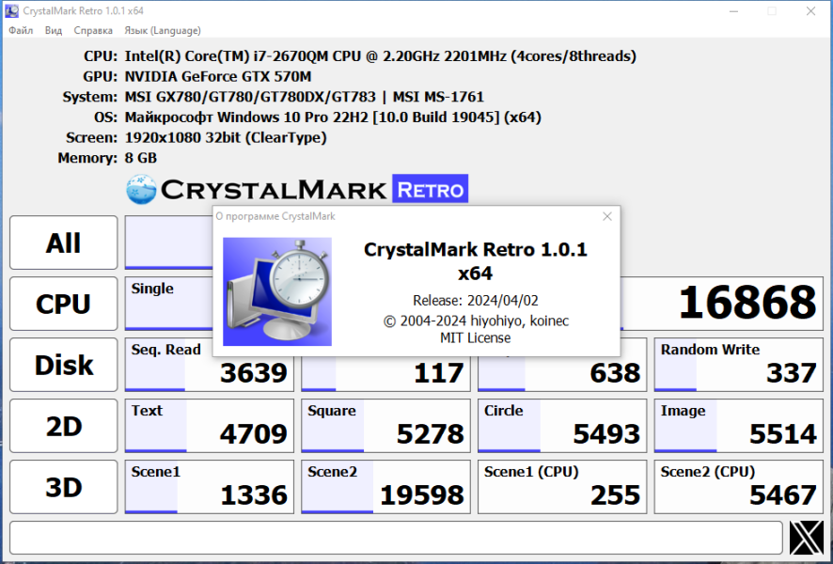
Task: Click the Scene2 (CPU) score 5467
Action: point(738,487)
